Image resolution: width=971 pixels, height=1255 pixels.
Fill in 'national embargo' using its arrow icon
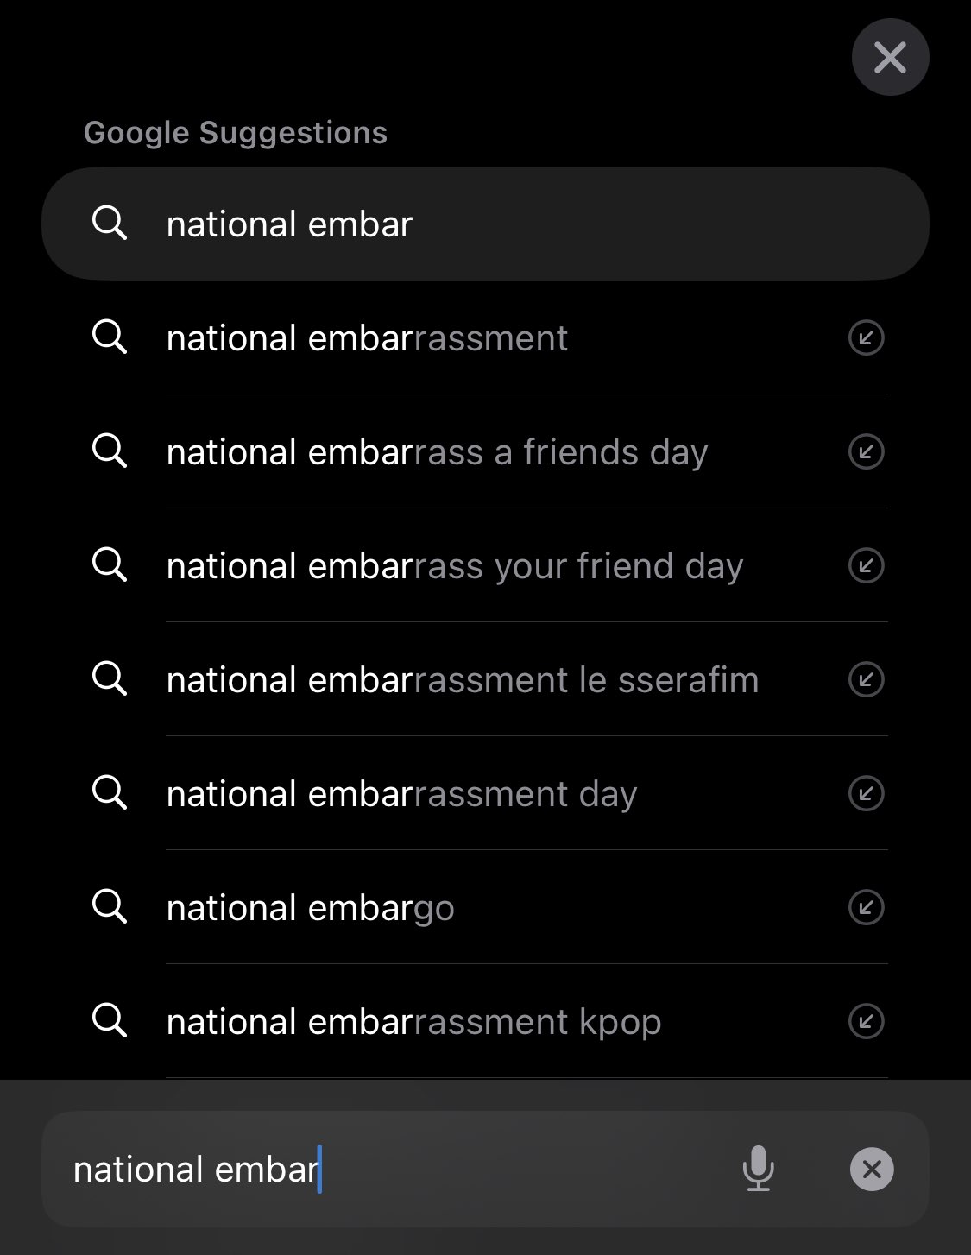[866, 907]
